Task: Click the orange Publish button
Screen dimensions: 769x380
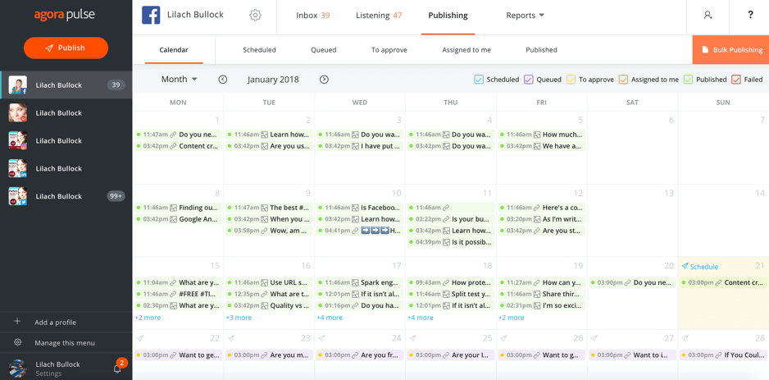Action: (x=66, y=48)
